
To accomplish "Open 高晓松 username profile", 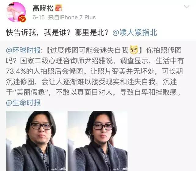I will coord(43,8).
